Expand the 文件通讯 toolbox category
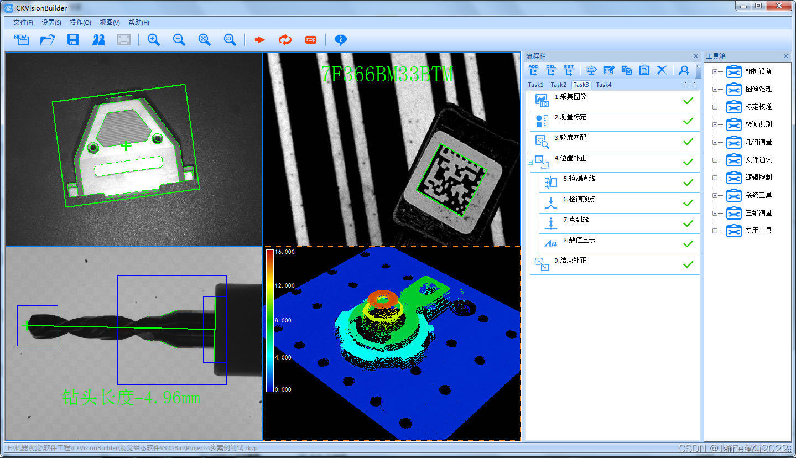The width and height of the screenshot is (796, 458). pyautogui.click(x=715, y=160)
